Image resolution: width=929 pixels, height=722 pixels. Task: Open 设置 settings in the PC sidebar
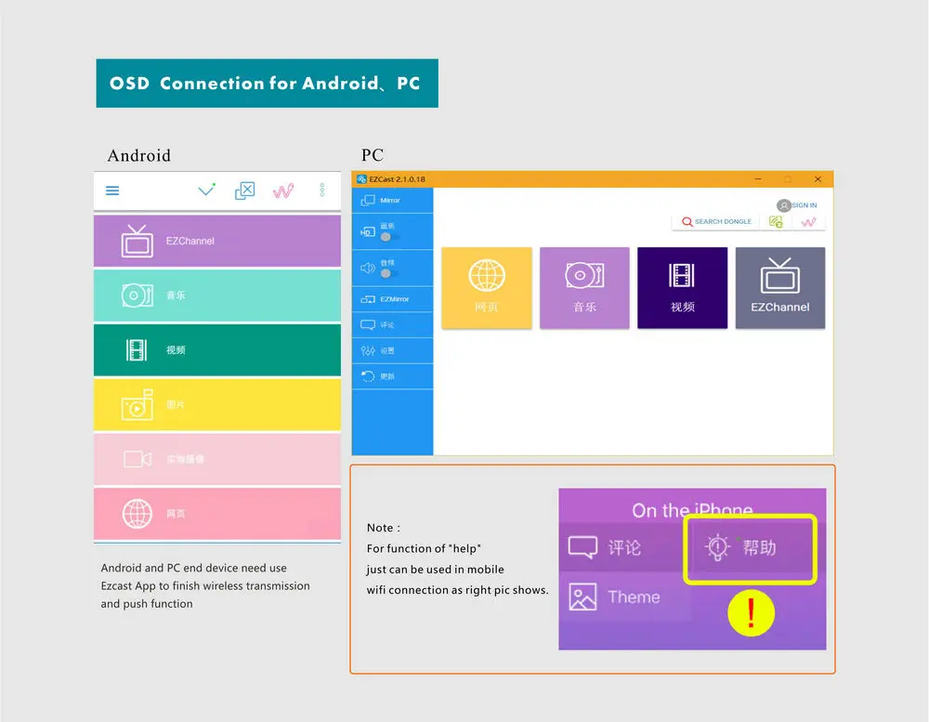click(392, 351)
